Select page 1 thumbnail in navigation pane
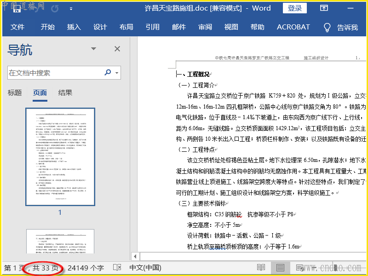The height and width of the screenshot is (276, 368). (60, 157)
